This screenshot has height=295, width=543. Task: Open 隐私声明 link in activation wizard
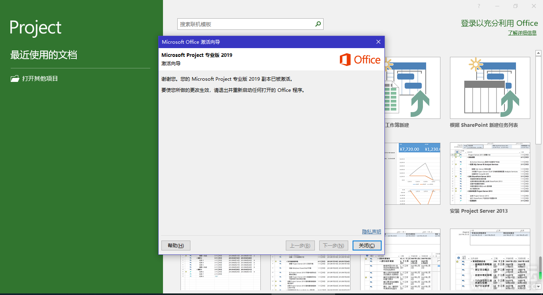[371, 232]
